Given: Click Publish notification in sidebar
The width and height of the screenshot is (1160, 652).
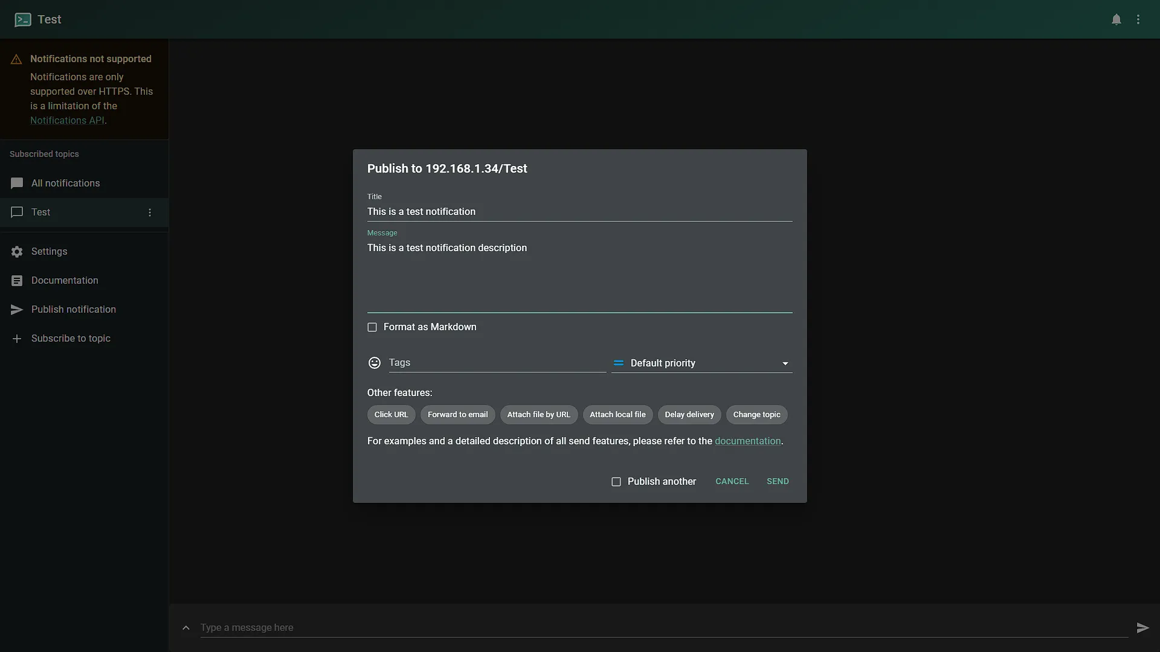Looking at the screenshot, I should [x=85, y=310].
